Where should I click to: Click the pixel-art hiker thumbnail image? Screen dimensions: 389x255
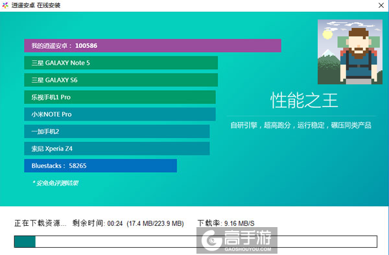point(350,52)
